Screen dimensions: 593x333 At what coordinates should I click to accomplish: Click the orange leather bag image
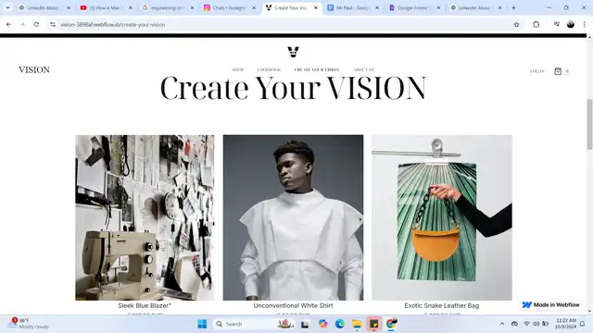(442, 217)
